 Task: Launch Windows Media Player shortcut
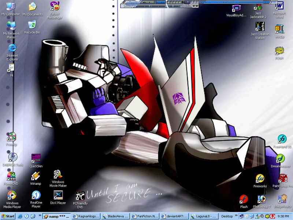tap(12, 199)
